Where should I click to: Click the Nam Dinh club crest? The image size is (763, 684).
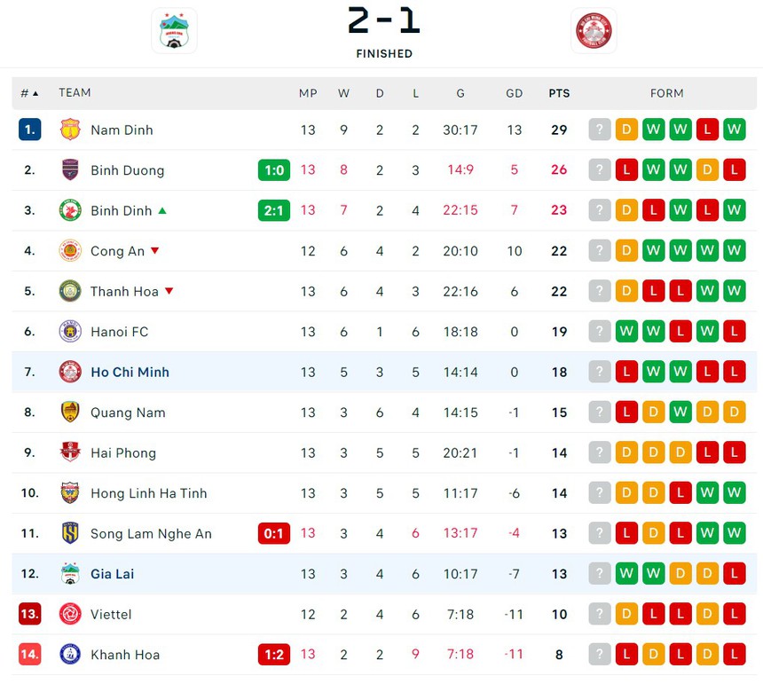tap(70, 130)
